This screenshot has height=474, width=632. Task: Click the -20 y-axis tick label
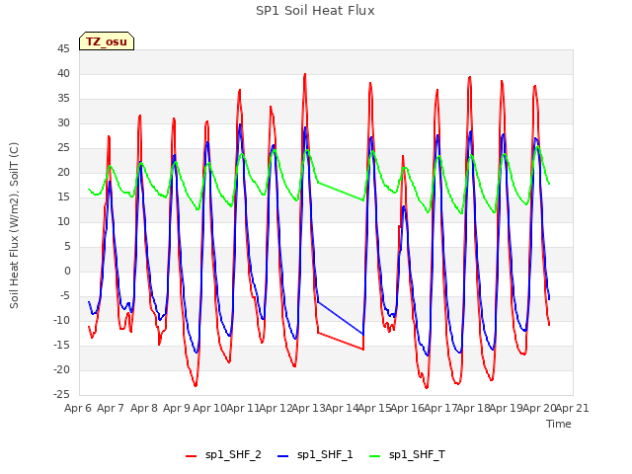62,369
